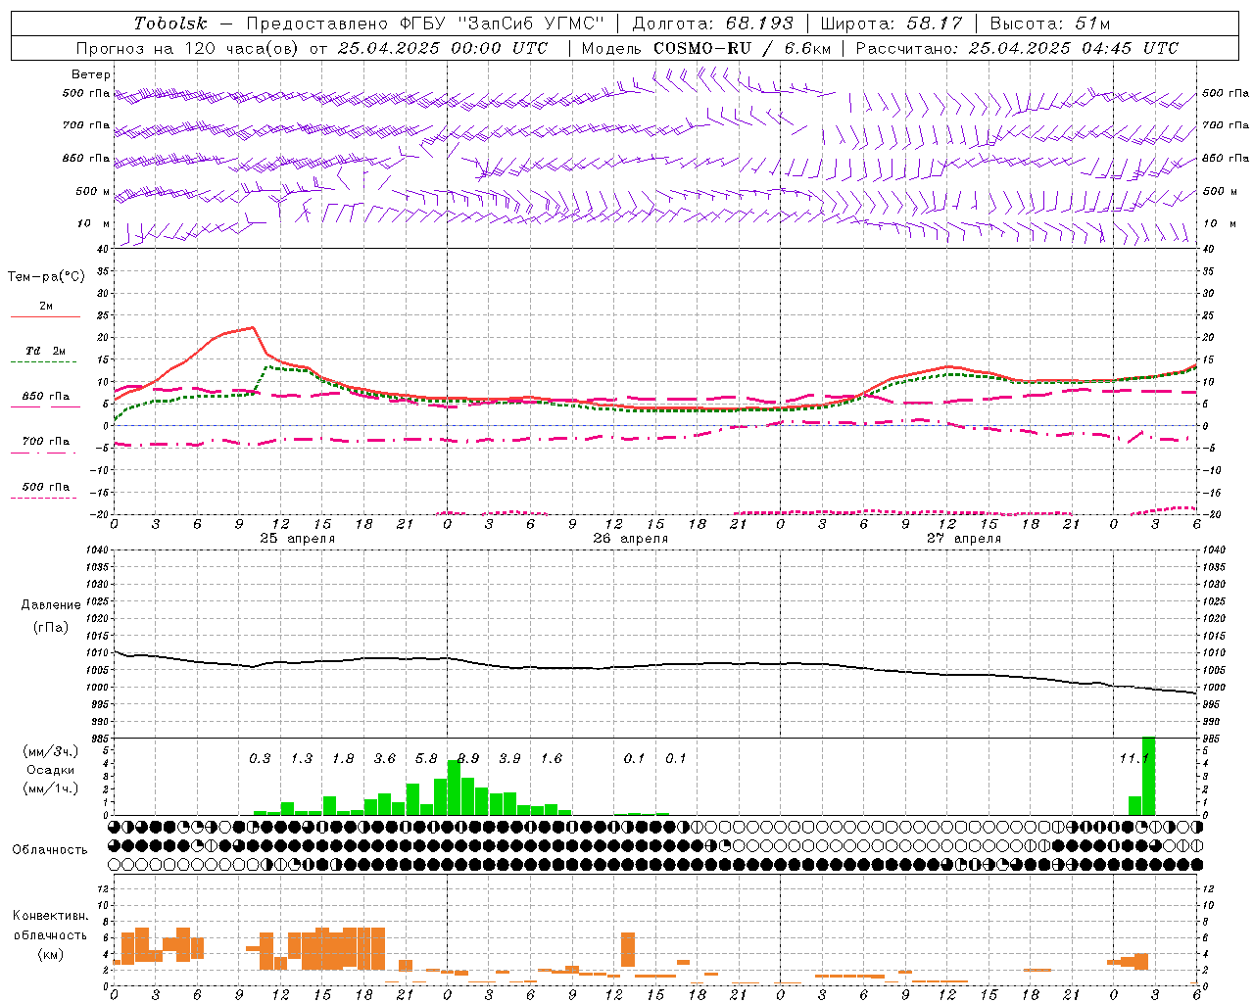Select the text Предоставлено ФГБУ "ЗапСиб УГМС"
Screen dimensions: 1254x1003
[x=425, y=24]
